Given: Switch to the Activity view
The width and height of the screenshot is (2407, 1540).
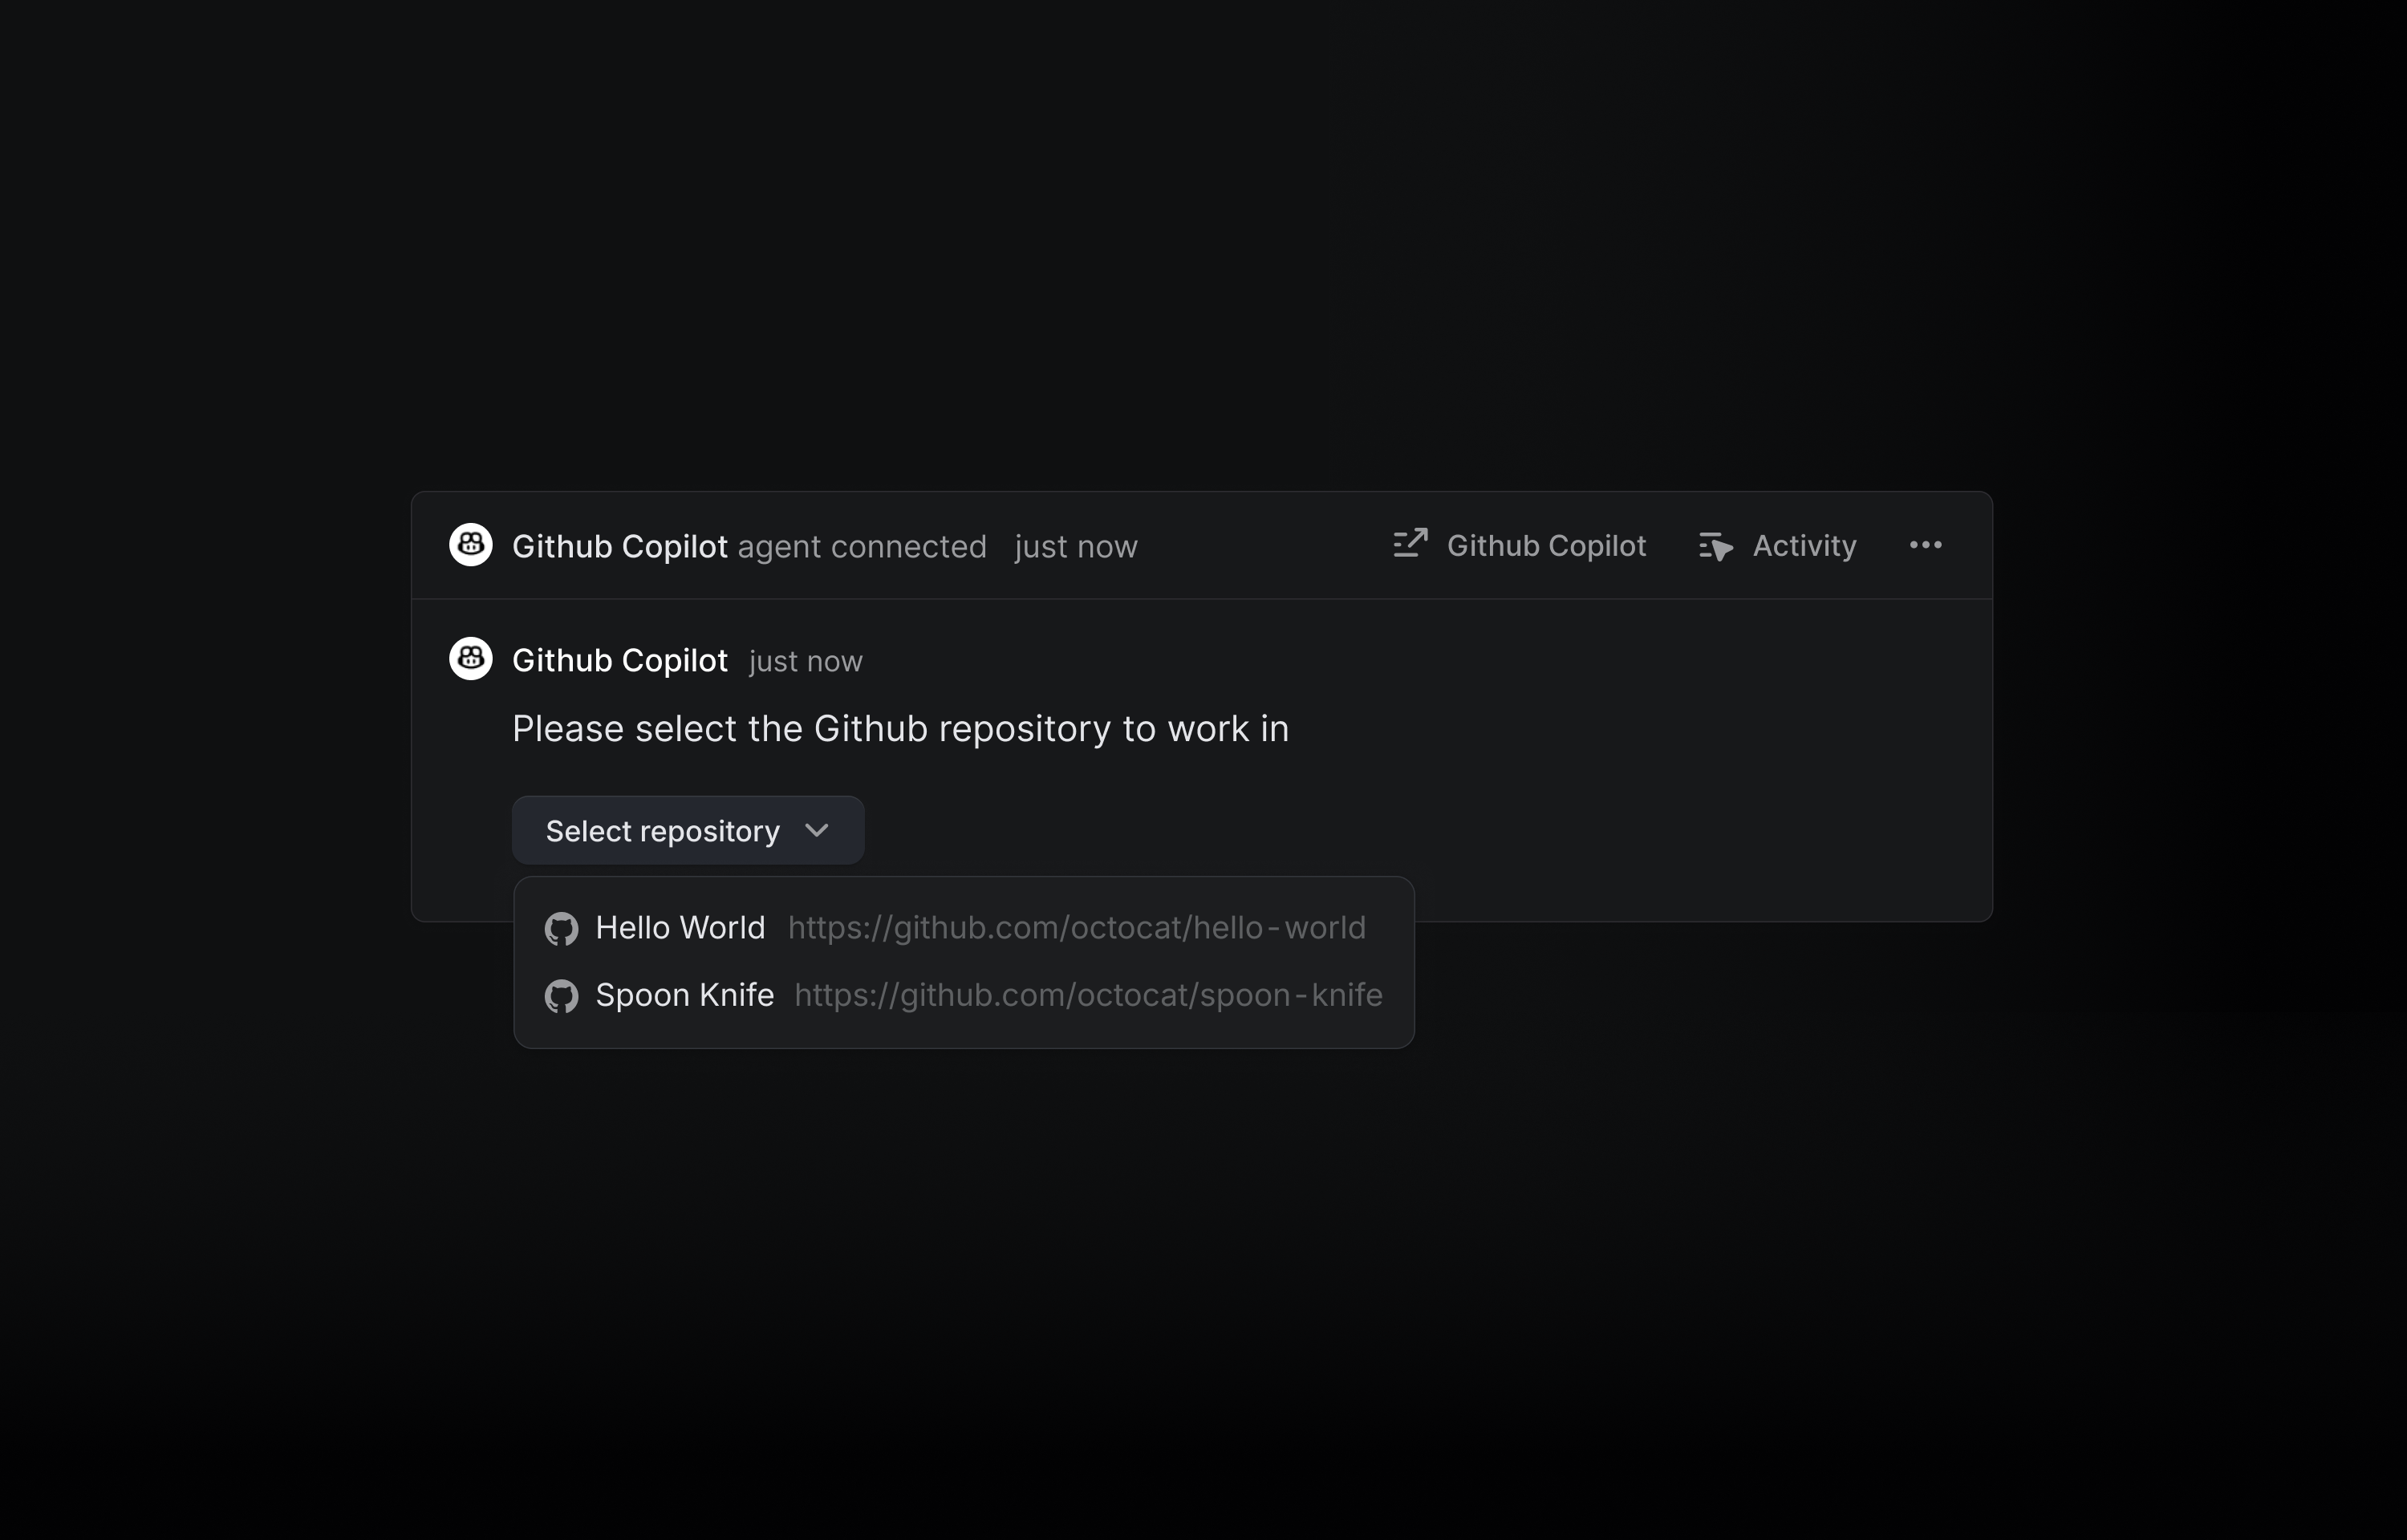Looking at the screenshot, I should coord(1802,546).
